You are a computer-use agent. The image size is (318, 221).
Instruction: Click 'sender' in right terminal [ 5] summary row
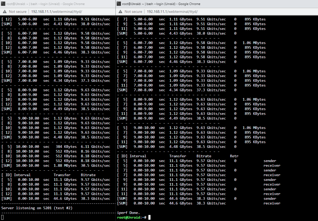270,161
